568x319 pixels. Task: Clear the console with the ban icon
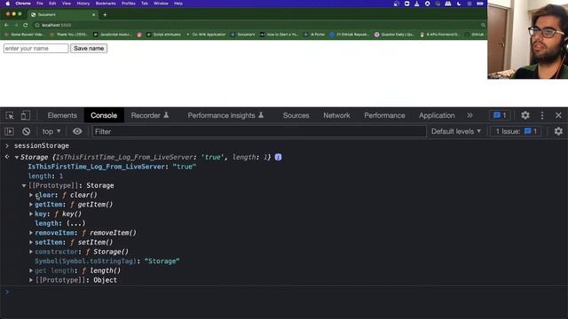coord(26,132)
